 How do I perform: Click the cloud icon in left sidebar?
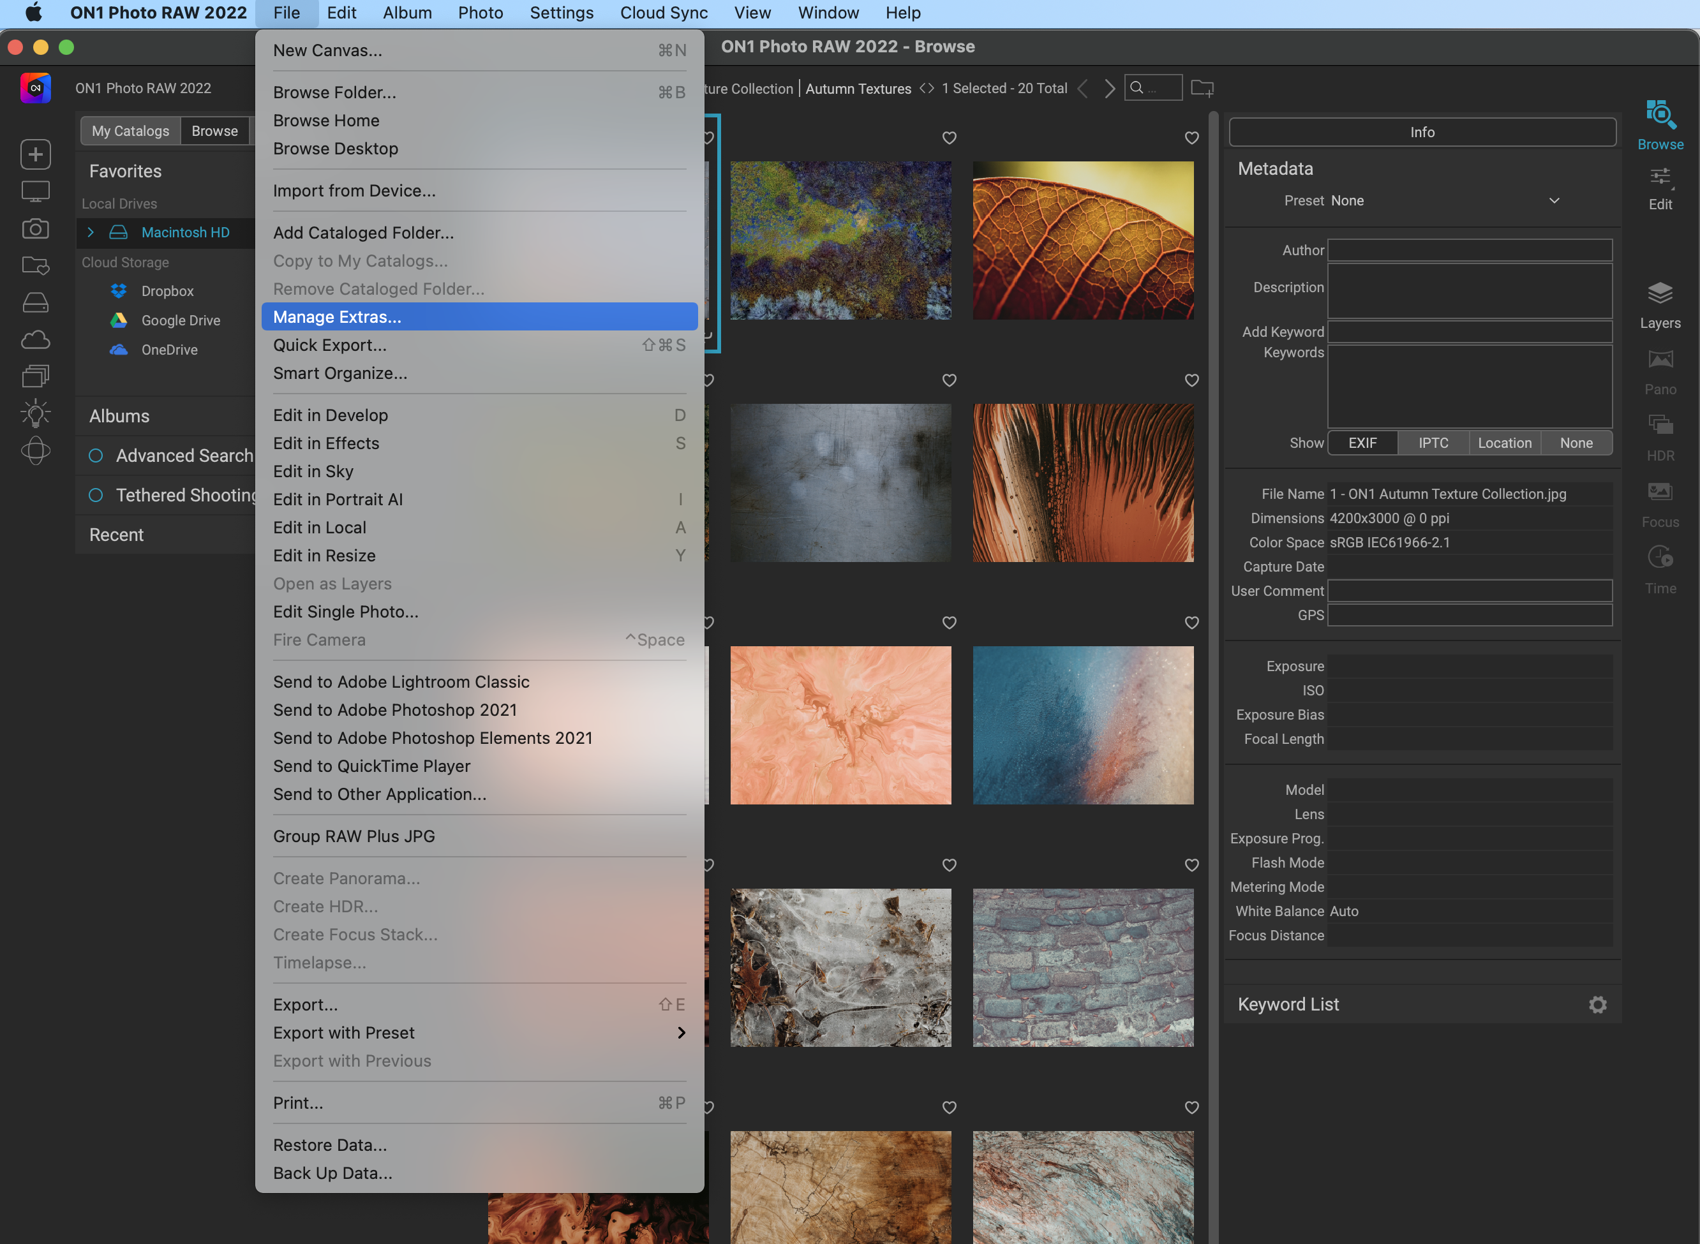[34, 341]
